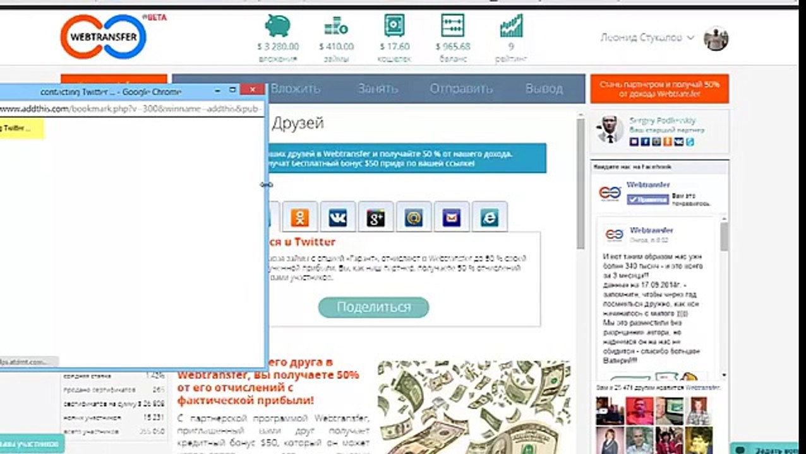Click partner's VK icon

678,142
